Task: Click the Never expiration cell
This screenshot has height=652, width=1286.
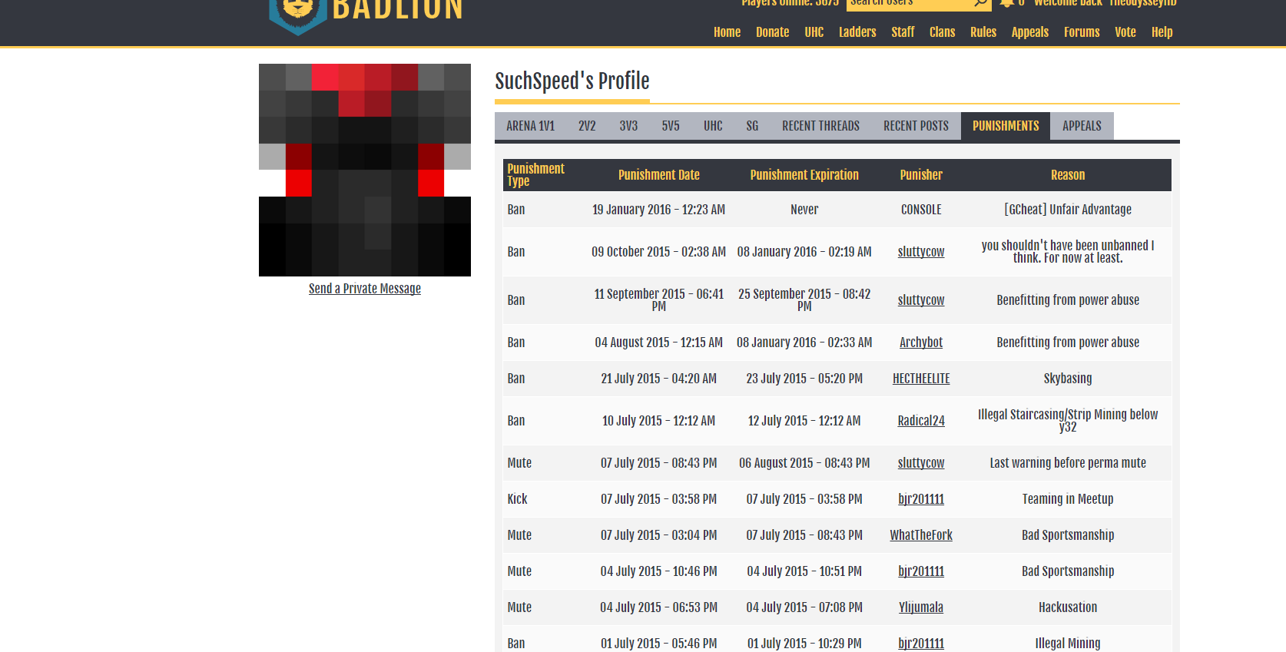Action: click(x=804, y=210)
